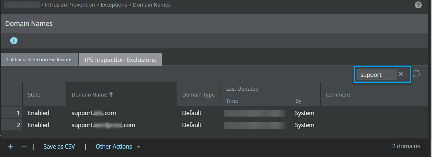Click Default domain type in row 1
This screenshot has width=432, height=157.
point(192,113)
